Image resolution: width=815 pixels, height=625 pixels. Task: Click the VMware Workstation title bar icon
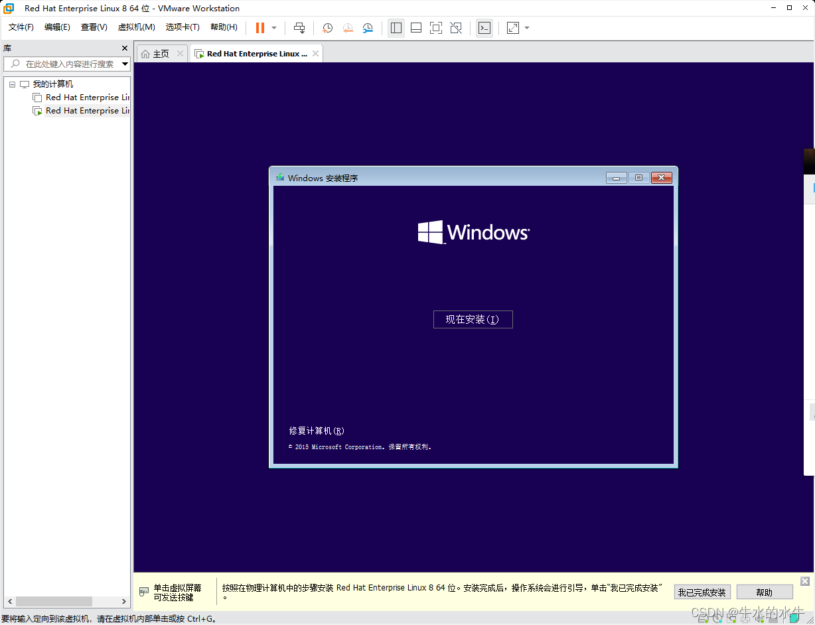pos(9,8)
